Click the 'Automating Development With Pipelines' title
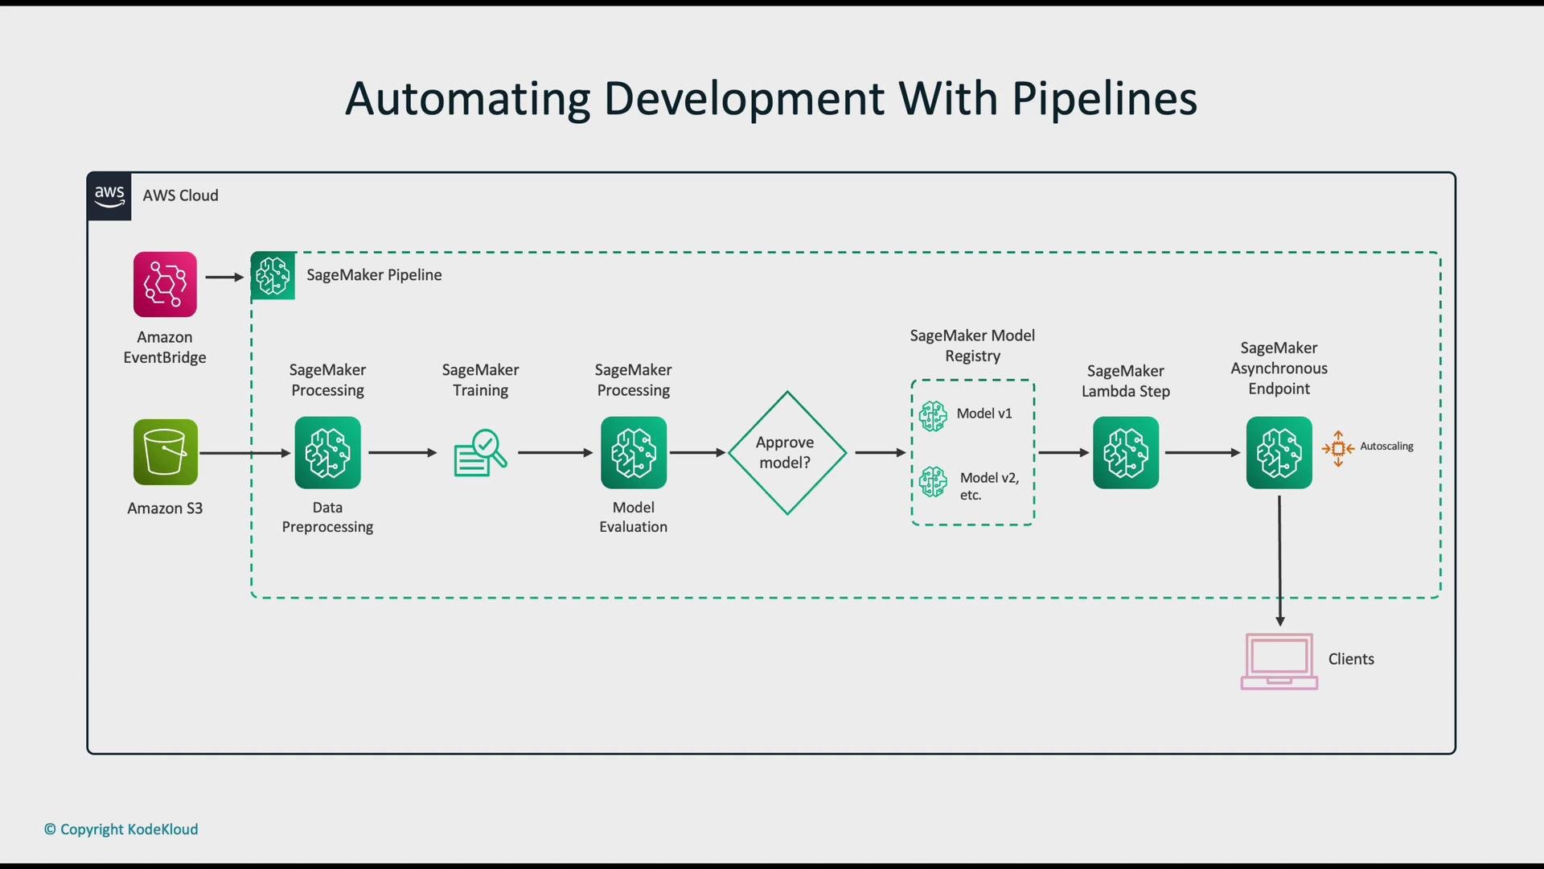 pos(771,100)
